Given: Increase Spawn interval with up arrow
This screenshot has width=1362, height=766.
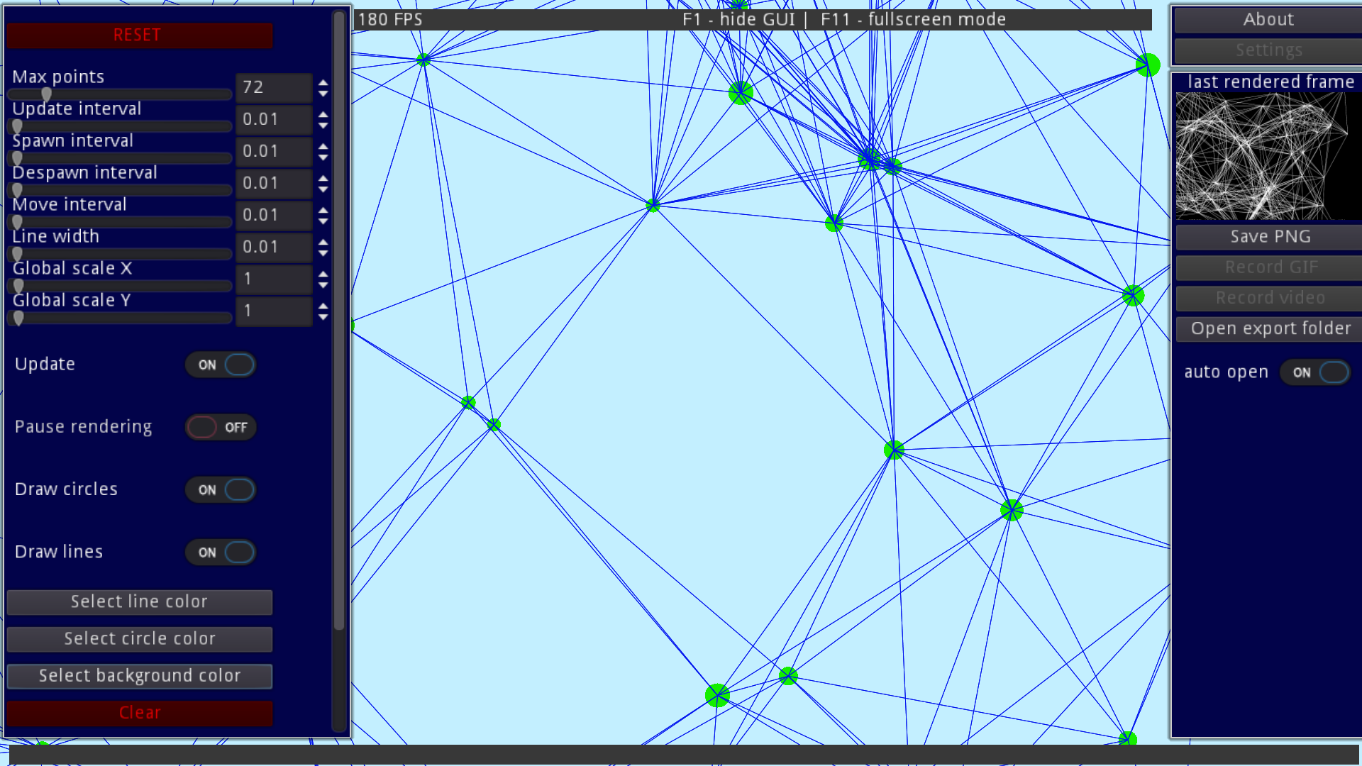Looking at the screenshot, I should (x=323, y=146).
